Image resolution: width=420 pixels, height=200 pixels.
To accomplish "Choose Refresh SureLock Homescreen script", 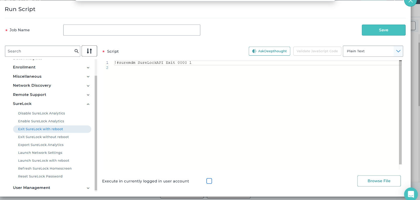I will click(45, 169).
